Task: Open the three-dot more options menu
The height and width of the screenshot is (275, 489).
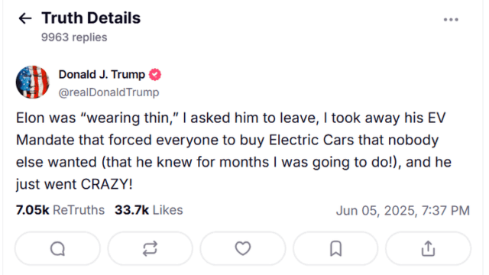Action: pos(451,20)
